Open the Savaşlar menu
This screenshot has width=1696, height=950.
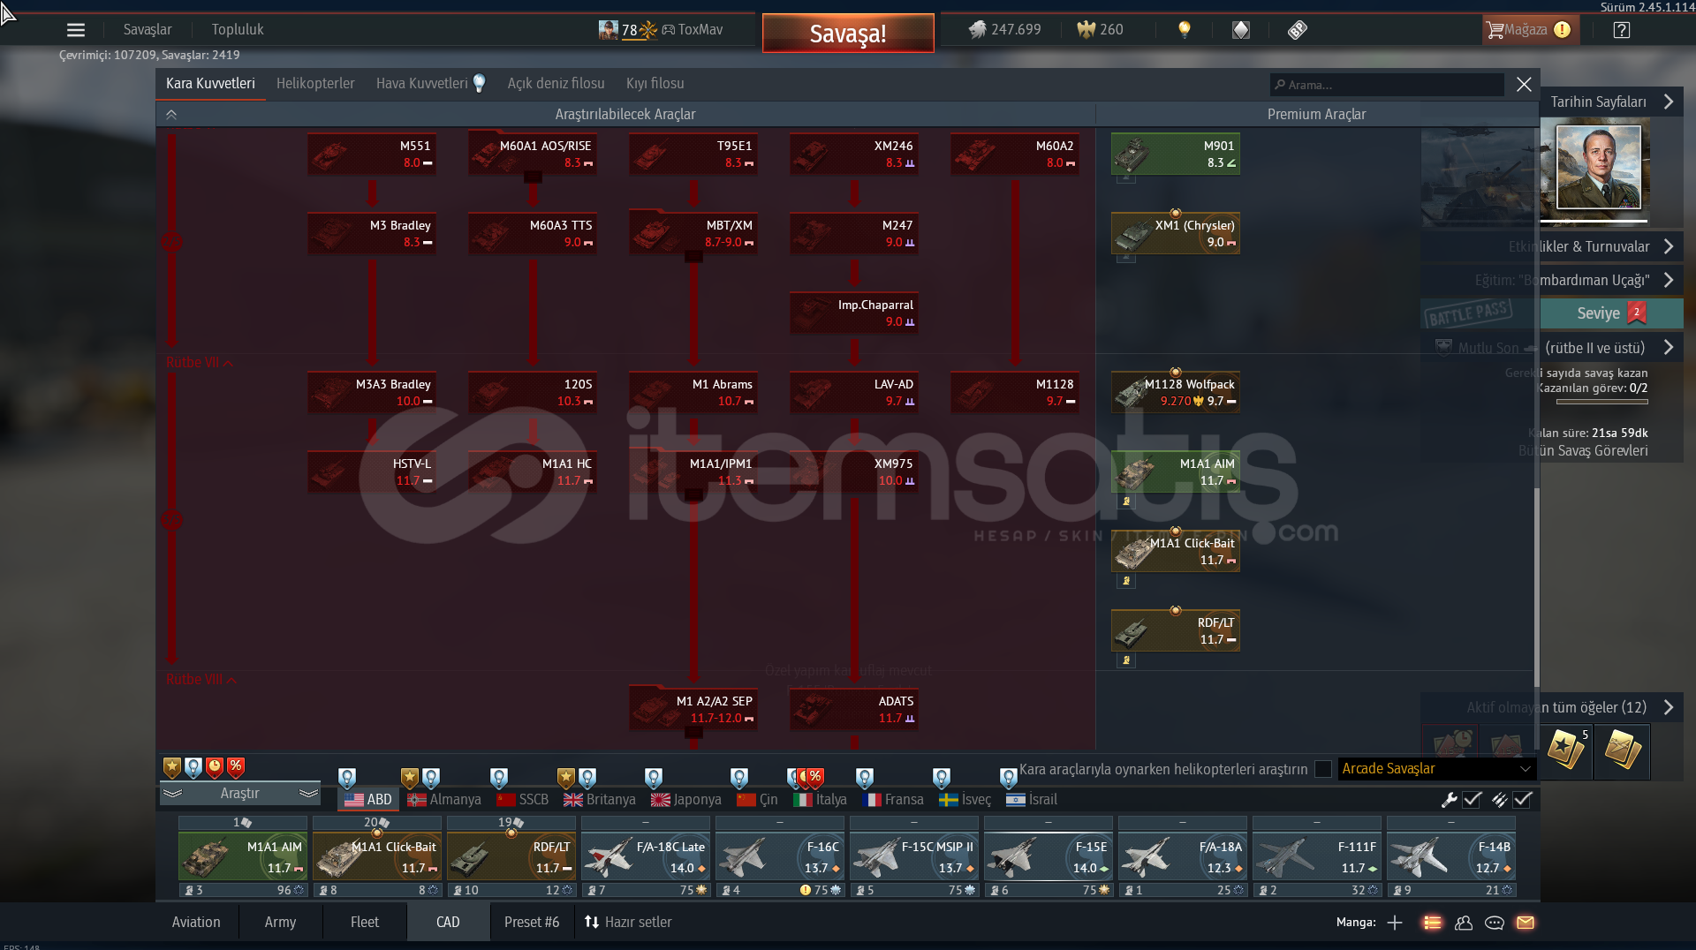148,30
